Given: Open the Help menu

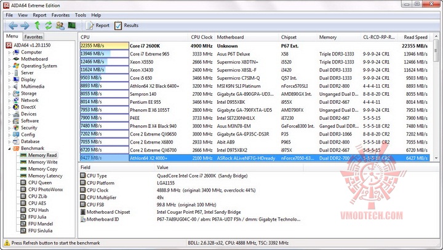Looking at the screenshot, I should 96,15.
